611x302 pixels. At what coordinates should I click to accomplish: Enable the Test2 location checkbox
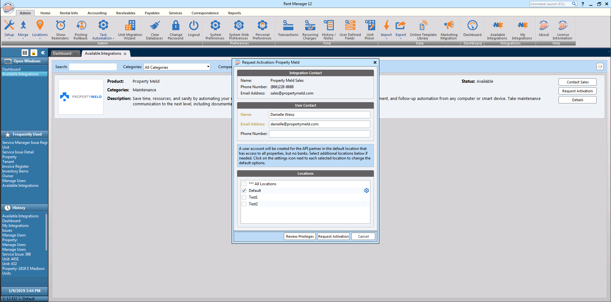(x=244, y=204)
